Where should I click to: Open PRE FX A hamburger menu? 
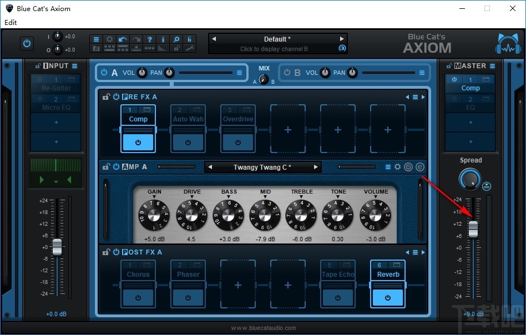pyautogui.click(x=415, y=97)
